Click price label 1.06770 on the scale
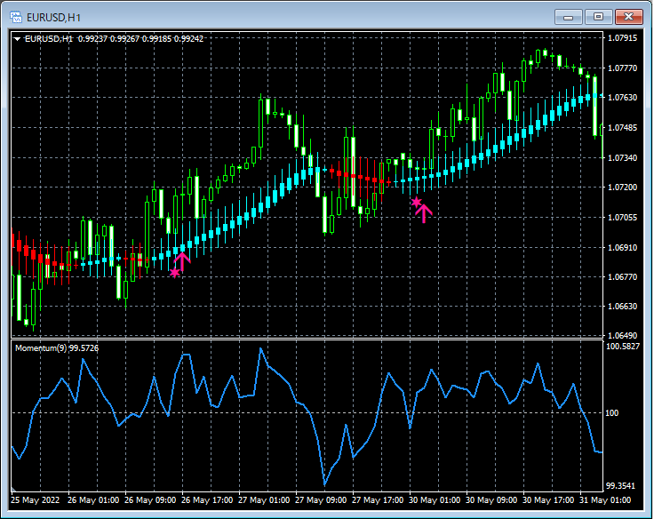 pyautogui.click(x=622, y=277)
